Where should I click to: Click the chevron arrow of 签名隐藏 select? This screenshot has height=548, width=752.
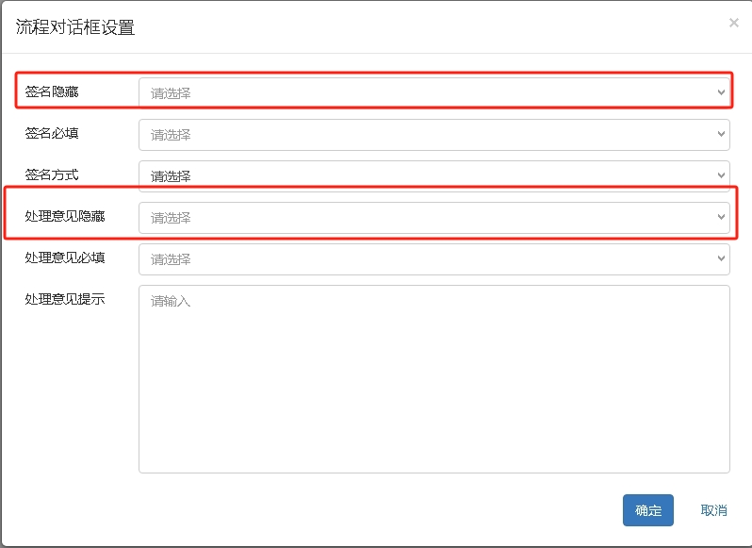tap(721, 93)
